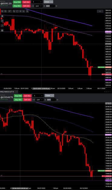Click the red K1 order marker on lower chart
Viewport: 112px width, 190px height.
click(103, 176)
